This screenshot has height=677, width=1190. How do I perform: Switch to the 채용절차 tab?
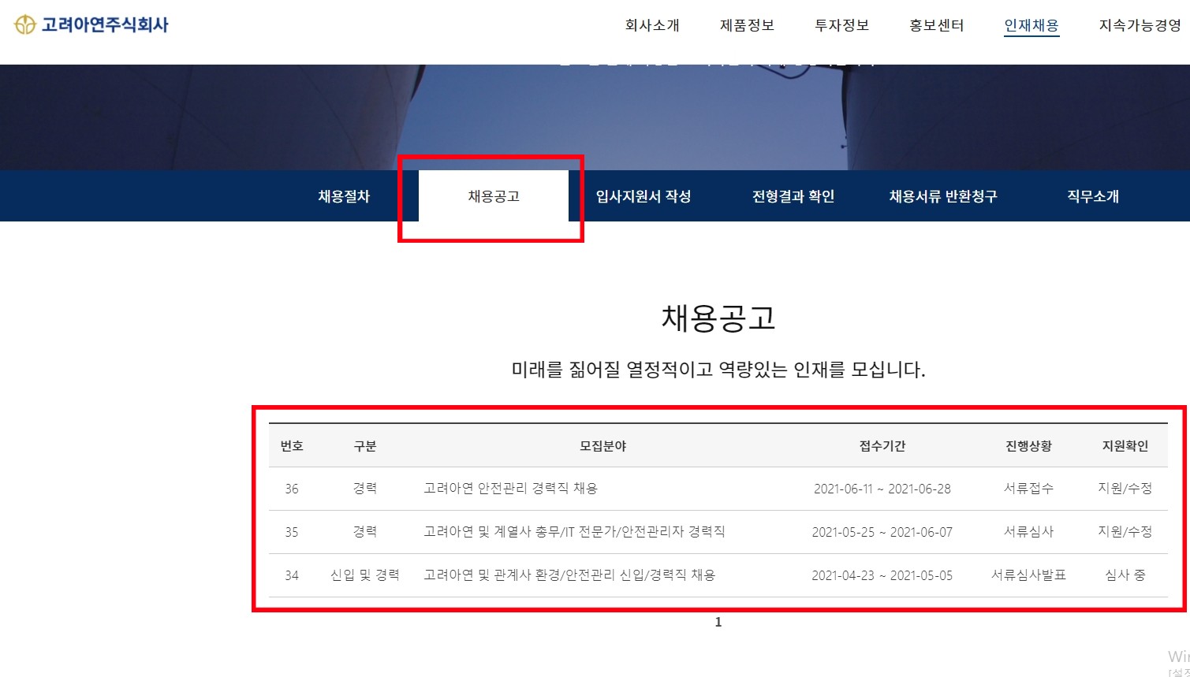[344, 196]
